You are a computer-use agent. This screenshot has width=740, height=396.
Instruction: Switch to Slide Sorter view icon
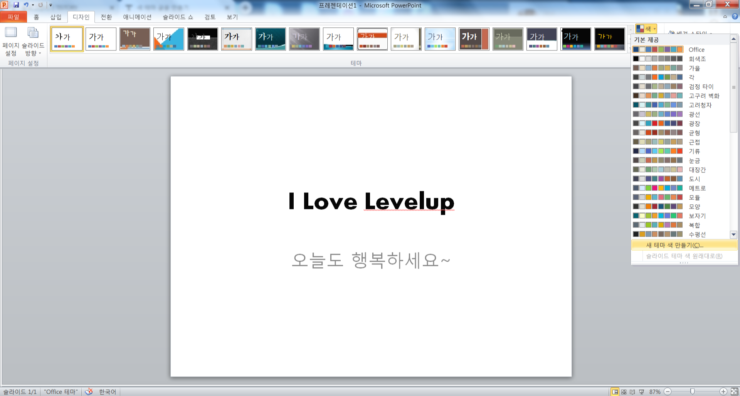[624, 392]
